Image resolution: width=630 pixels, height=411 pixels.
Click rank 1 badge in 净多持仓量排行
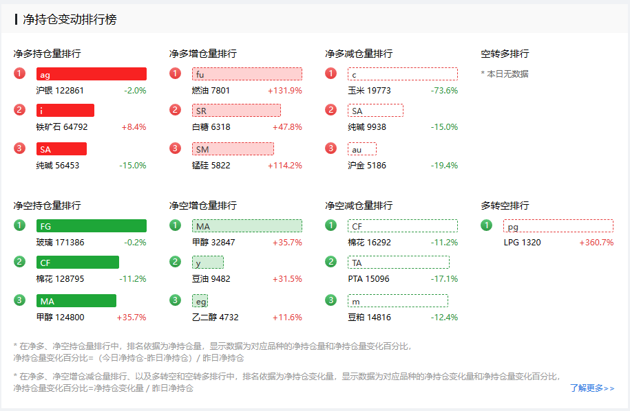pyautogui.click(x=19, y=74)
